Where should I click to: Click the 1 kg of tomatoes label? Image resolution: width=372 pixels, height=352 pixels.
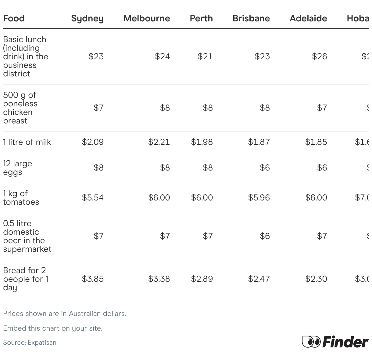coord(21,198)
